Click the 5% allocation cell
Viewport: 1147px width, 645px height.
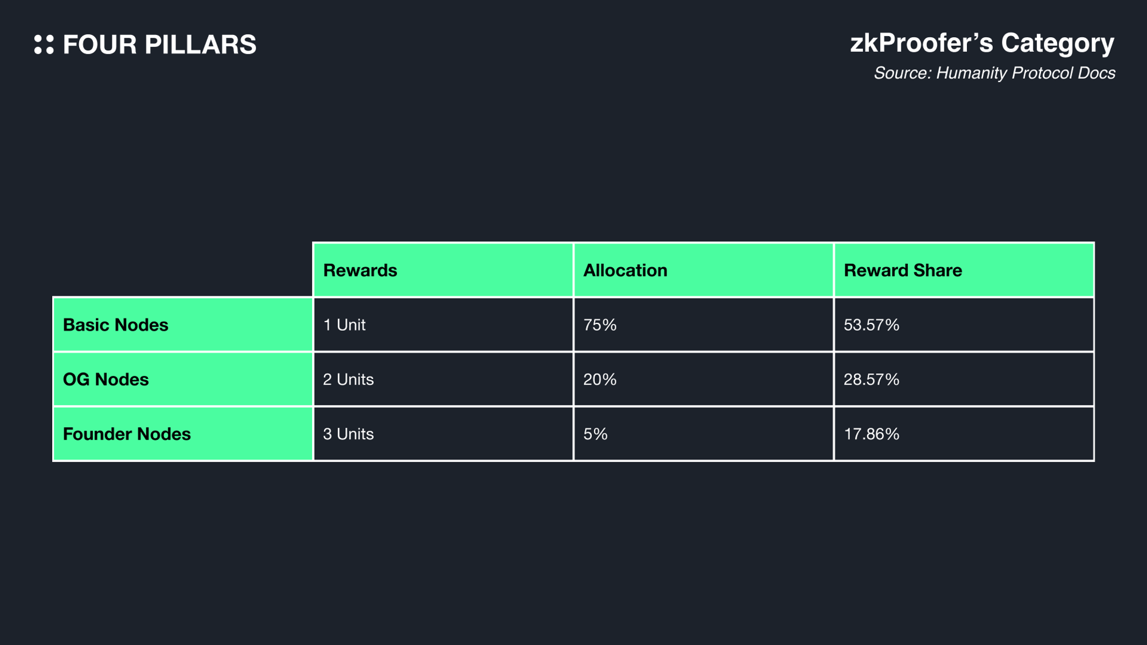(595, 434)
